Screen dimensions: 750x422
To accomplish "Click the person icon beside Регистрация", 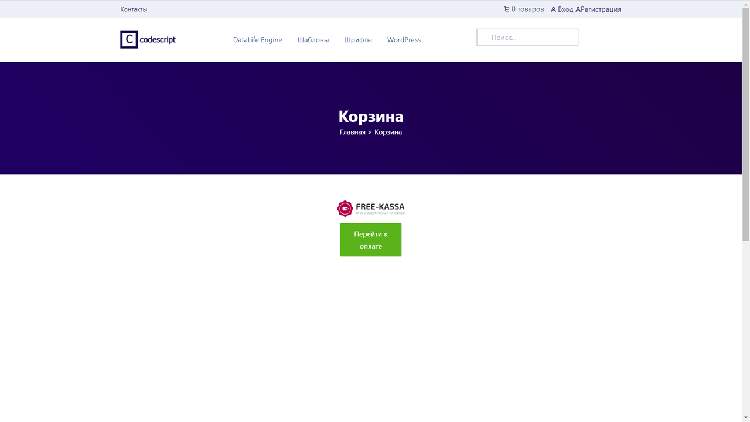I will (x=578, y=9).
